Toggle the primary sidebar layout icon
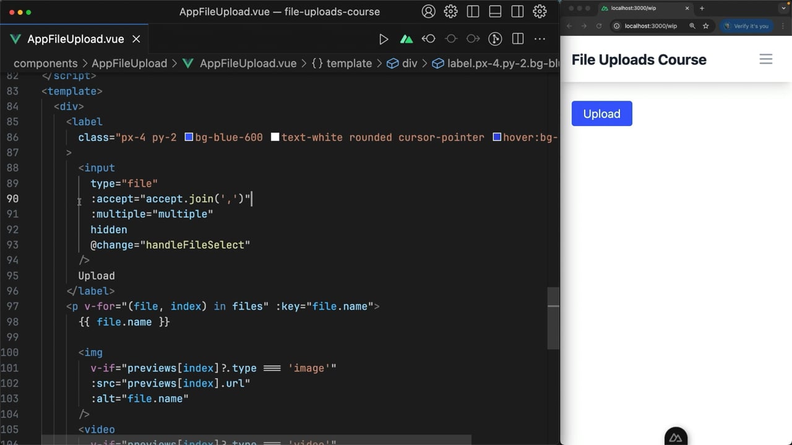This screenshot has width=792, height=445. pos(473,12)
